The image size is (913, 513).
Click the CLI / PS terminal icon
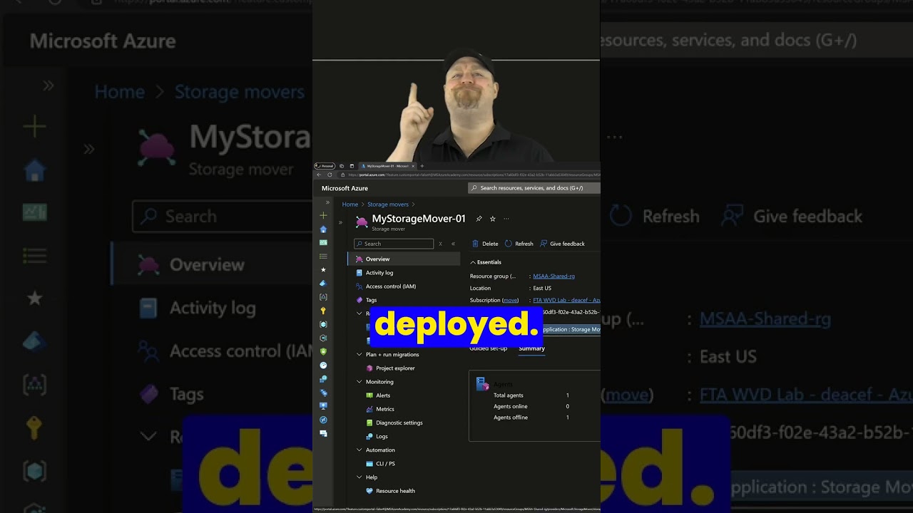point(369,464)
